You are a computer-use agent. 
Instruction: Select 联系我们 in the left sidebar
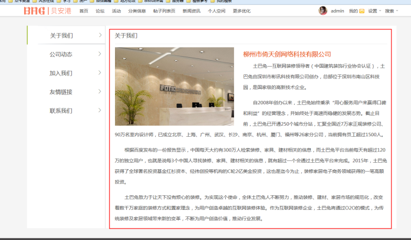coord(61,111)
